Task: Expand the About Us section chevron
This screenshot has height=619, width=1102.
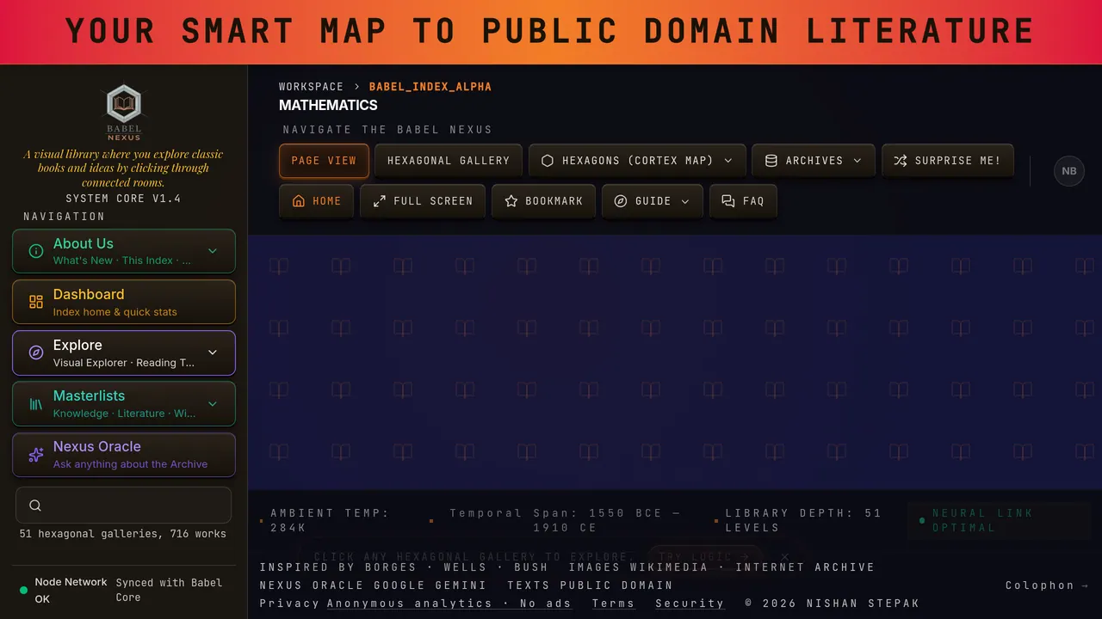Action: (x=213, y=251)
